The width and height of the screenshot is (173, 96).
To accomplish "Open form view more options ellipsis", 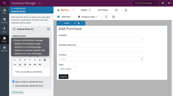I will click(x=82, y=23).
